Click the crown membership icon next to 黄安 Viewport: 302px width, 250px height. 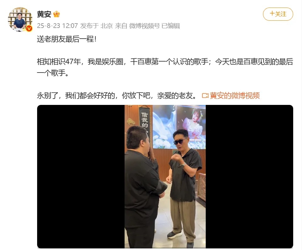coord(56,14)
